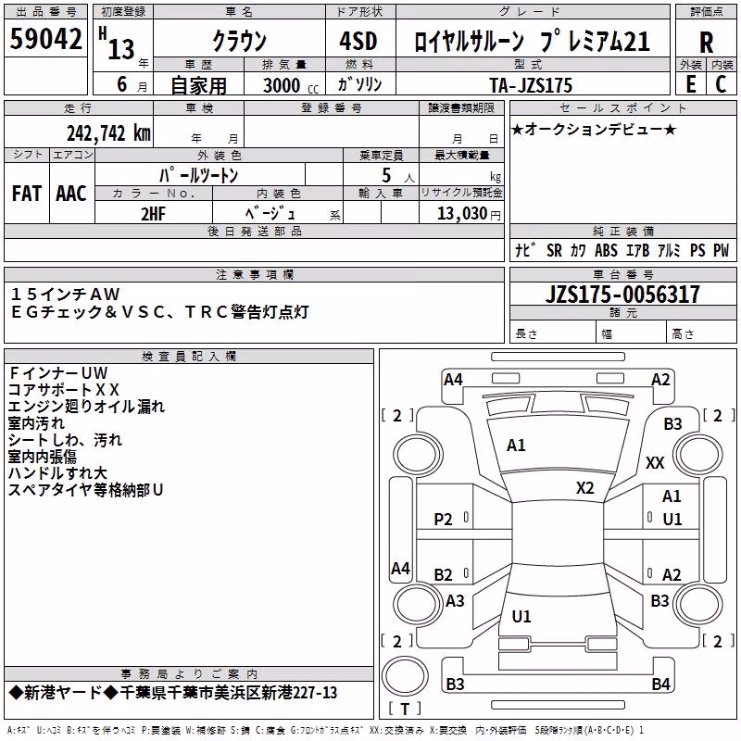Select the interior color ベージュ

click(x=270, y=214)
